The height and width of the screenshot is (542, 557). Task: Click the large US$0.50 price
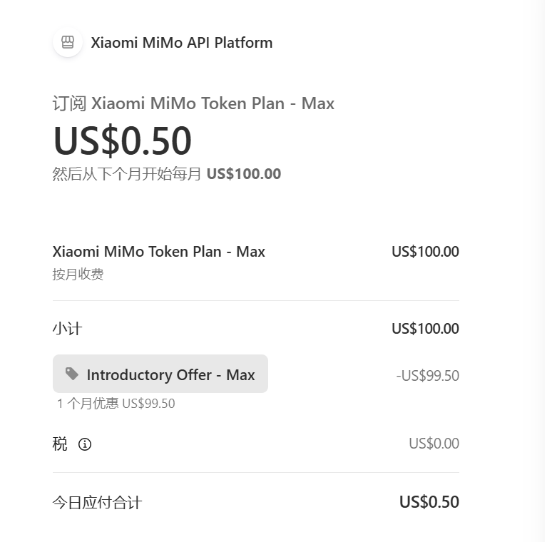(122, 140)
